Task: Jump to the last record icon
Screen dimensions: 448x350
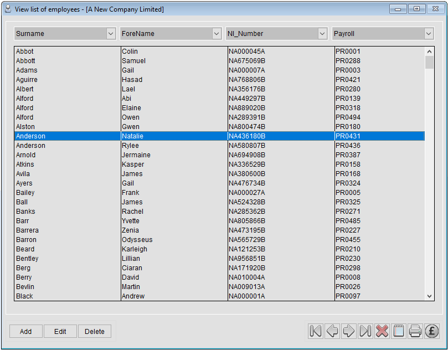Action: pos(365,331)
